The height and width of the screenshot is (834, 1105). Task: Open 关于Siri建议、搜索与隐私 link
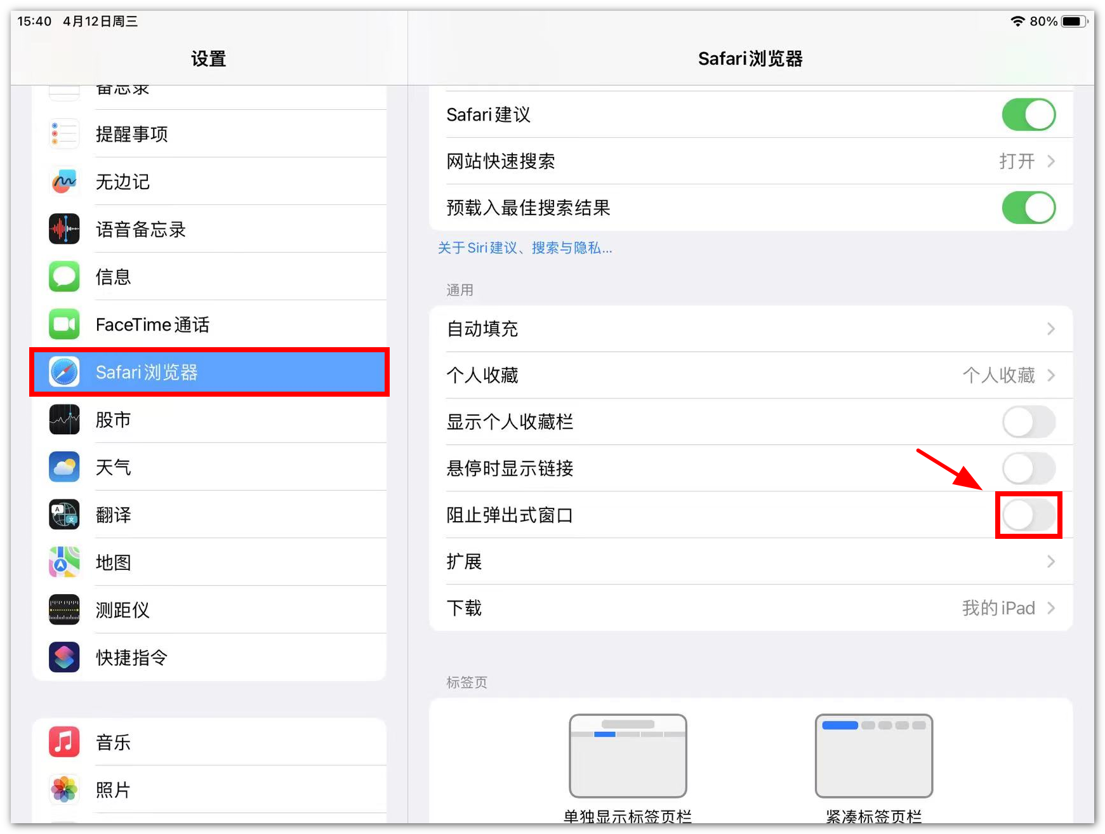point(525,248)
